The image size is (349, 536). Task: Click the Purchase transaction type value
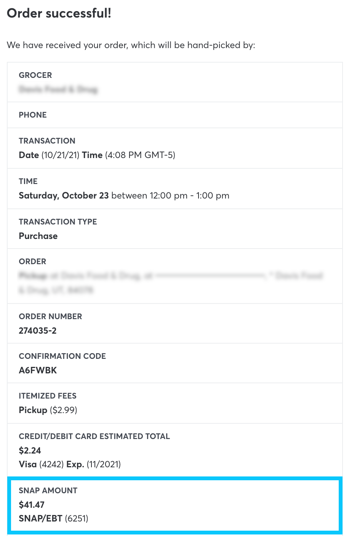point(38,236)
